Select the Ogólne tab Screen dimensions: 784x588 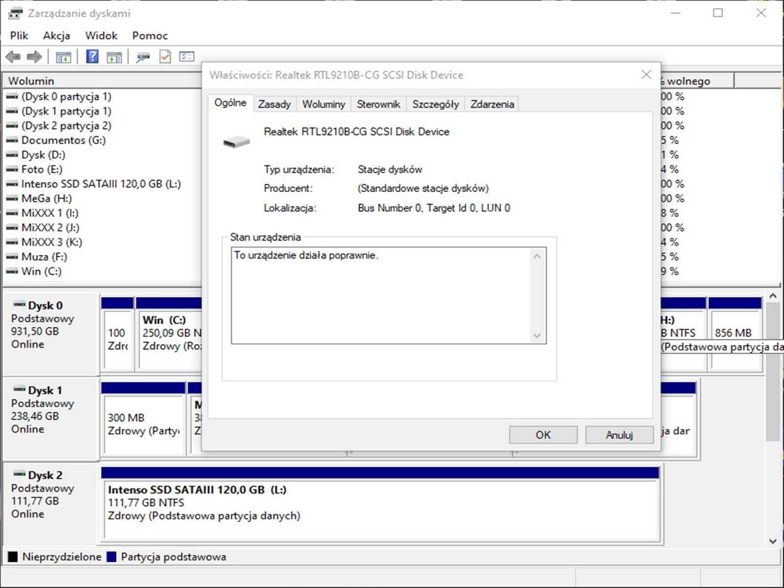[230, 102]
